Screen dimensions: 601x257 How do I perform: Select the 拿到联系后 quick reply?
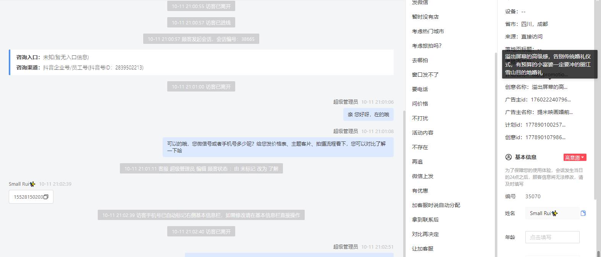[425, 220]
